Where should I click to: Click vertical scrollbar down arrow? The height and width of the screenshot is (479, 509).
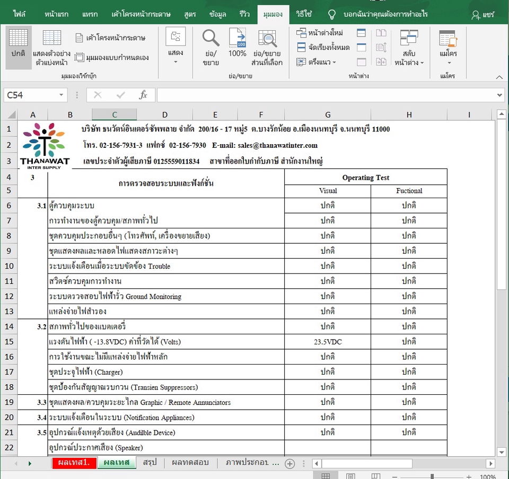[x=502, y=452]
